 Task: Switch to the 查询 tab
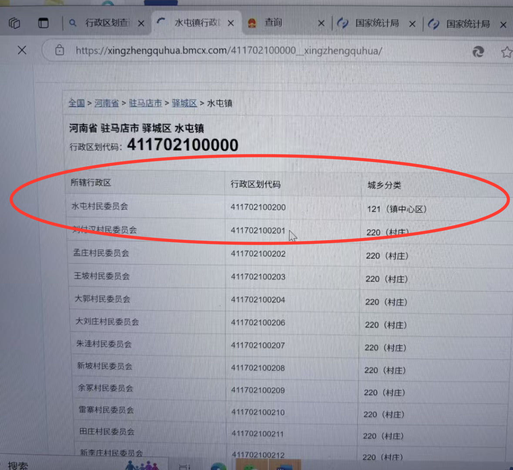273,23
